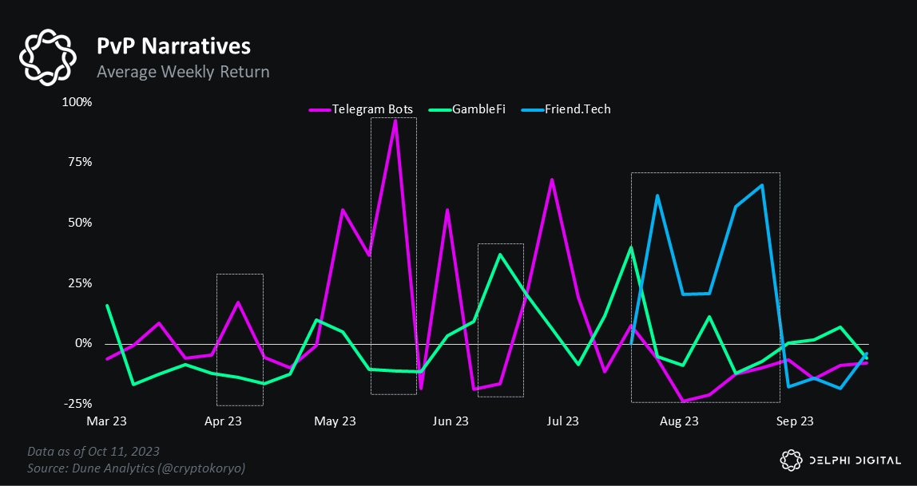Open the Dune Analytics source credit
Image resolution: width=917 pixels, height=486 pixels.
coord(136,468)
